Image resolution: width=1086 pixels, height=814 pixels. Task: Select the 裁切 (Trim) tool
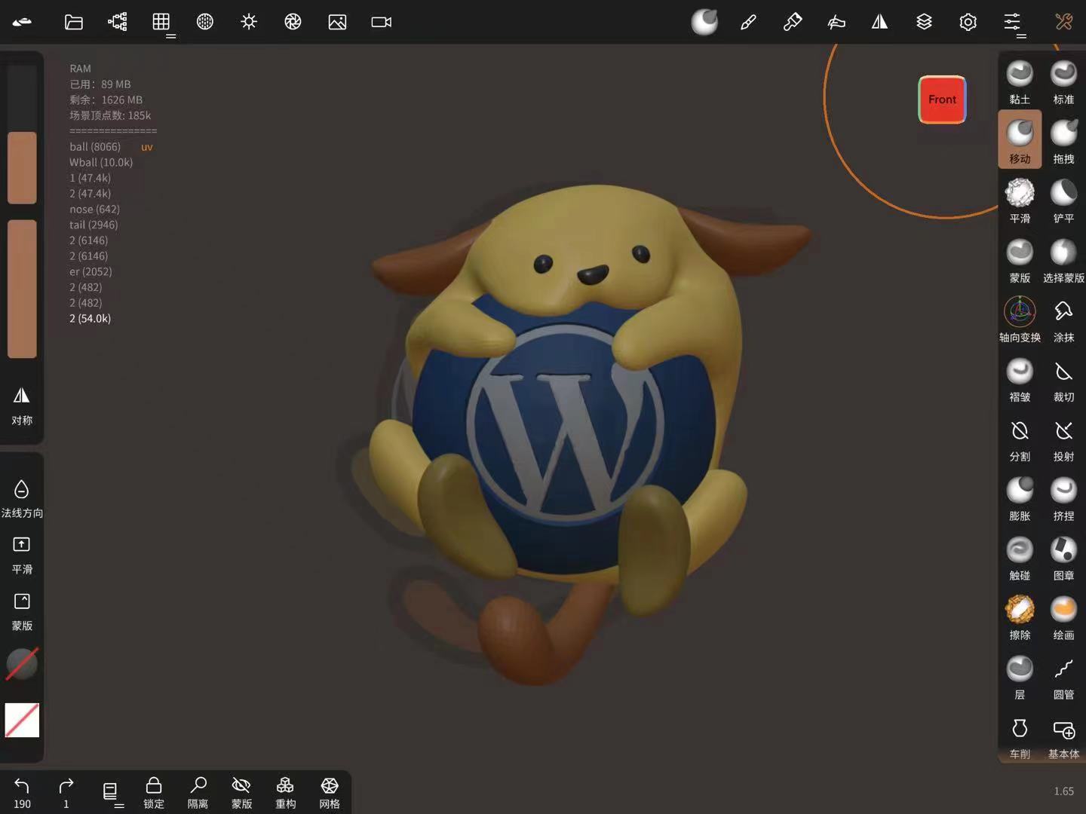[x=1063, y=379]
